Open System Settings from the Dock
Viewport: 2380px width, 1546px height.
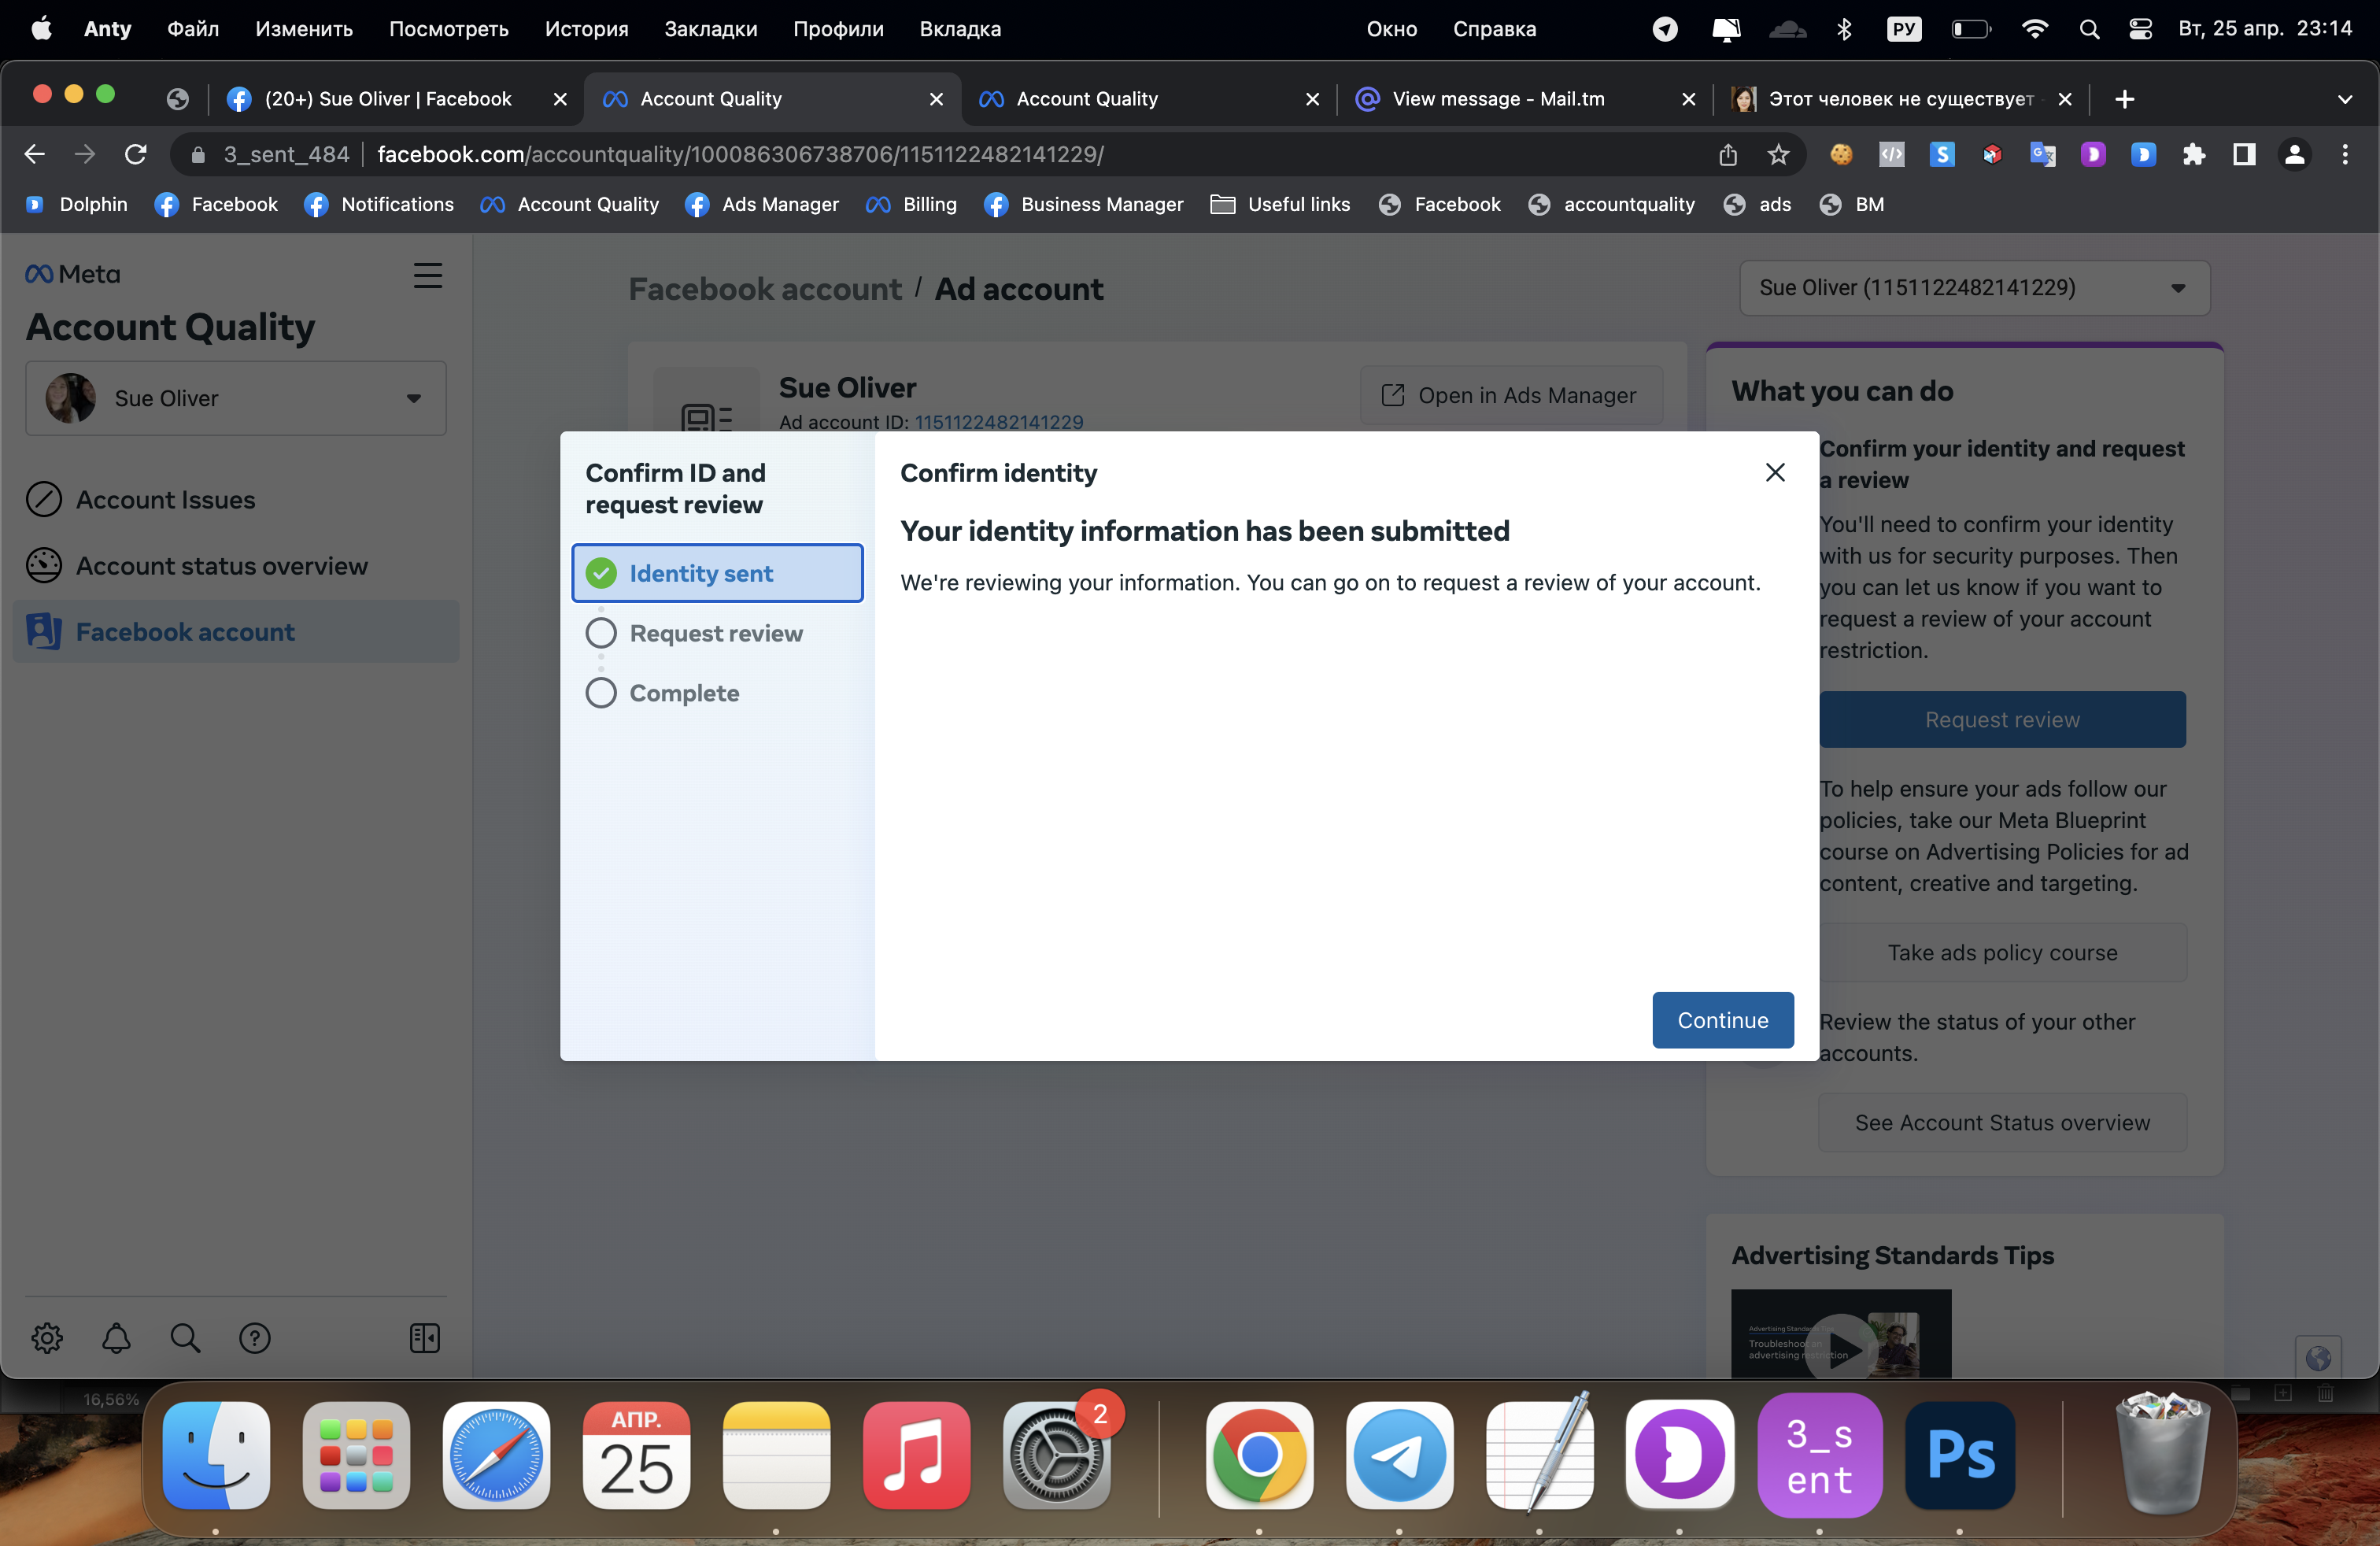(1056, 1455)
